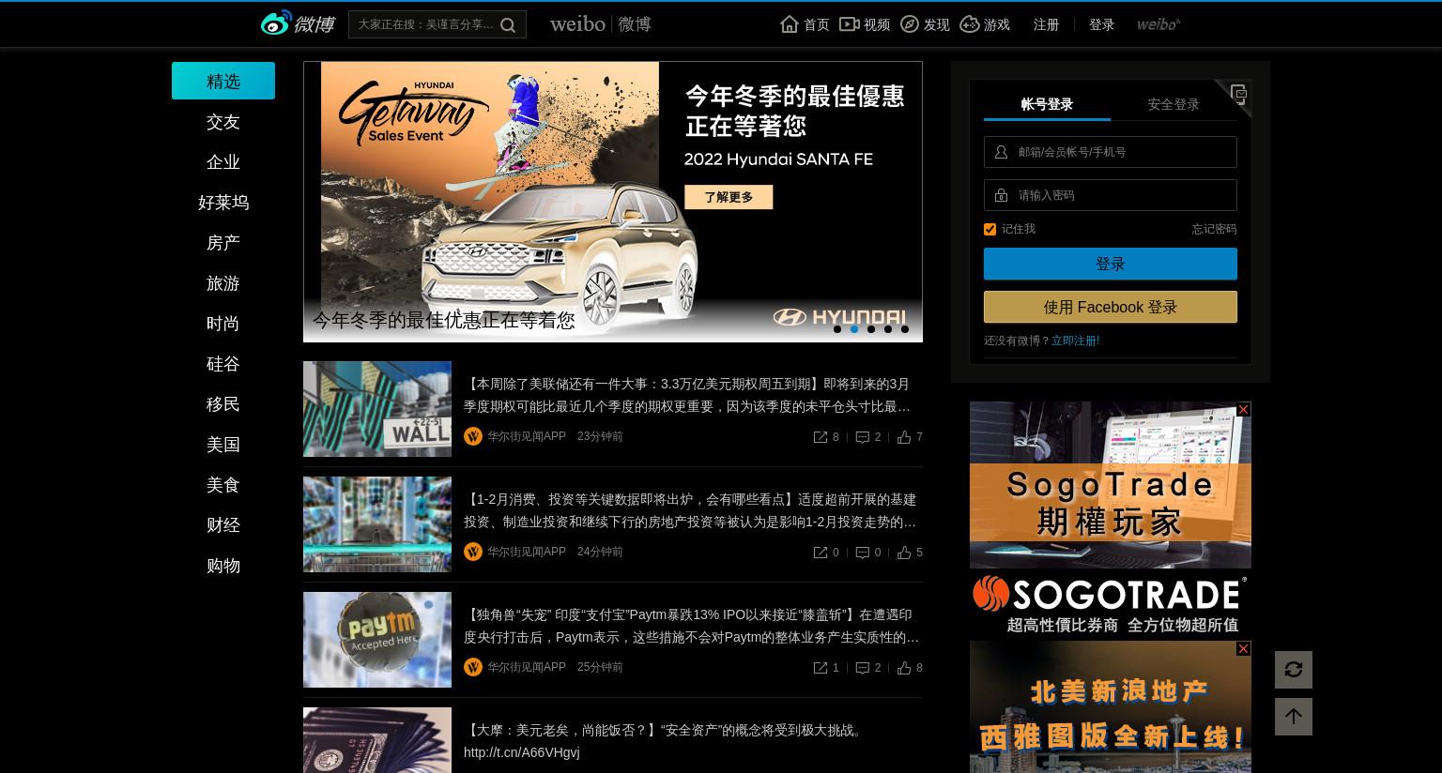
Task: Click the back-to-top arrow button
Action: (1294, 717)
